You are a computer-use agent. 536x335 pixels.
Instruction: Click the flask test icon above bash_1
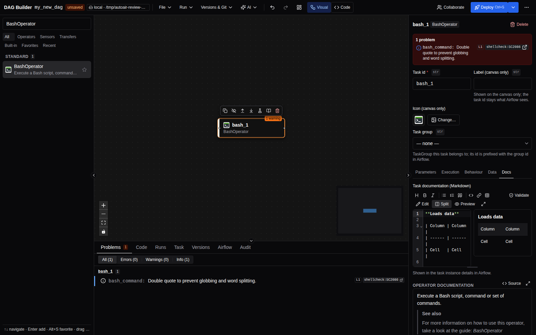tap(260, 111)
